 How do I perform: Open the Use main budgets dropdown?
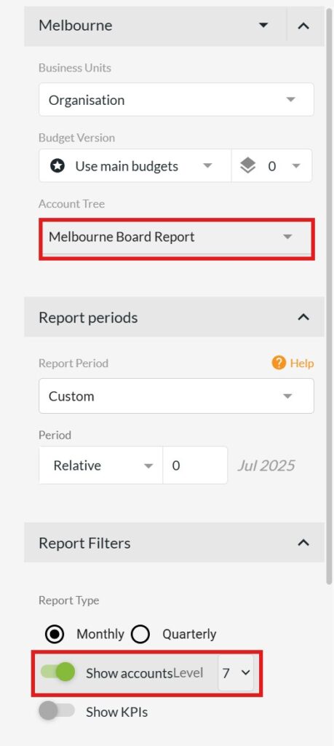coord(135,165)
